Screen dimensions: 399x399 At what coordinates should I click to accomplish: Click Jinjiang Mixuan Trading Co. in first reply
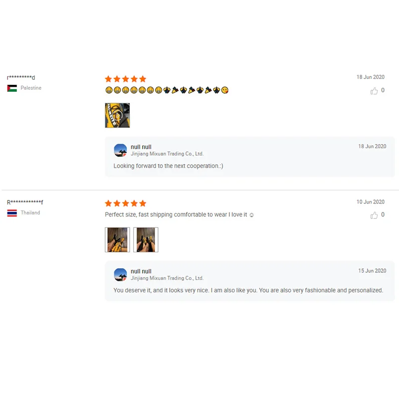[167, 154]
